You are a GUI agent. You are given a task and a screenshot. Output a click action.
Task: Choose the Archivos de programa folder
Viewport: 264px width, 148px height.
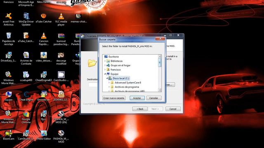127,87
